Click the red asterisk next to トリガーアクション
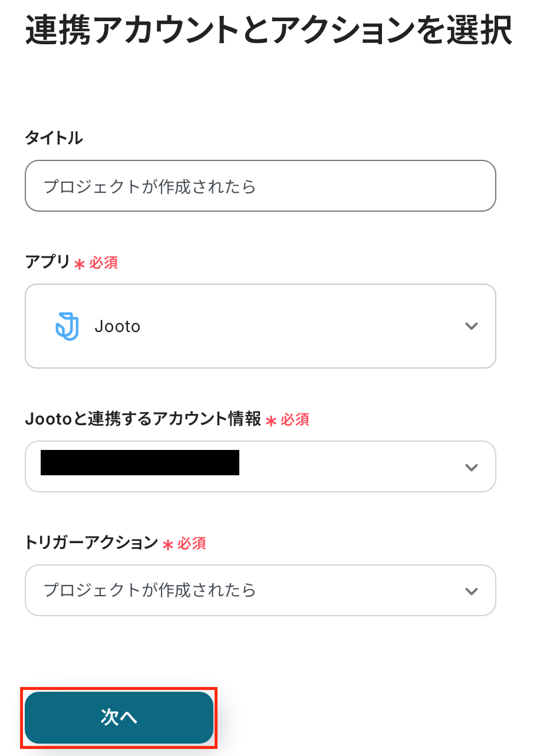This screenshot has width=560, height=756. (x=168, y=544)
